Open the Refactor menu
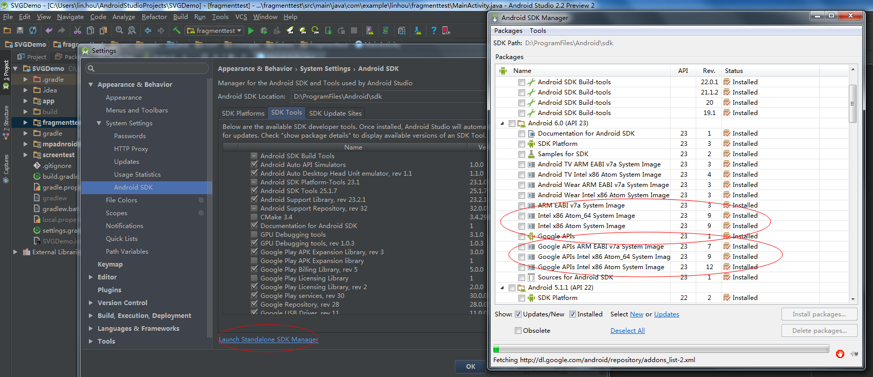873x377 pixels. 154,17
